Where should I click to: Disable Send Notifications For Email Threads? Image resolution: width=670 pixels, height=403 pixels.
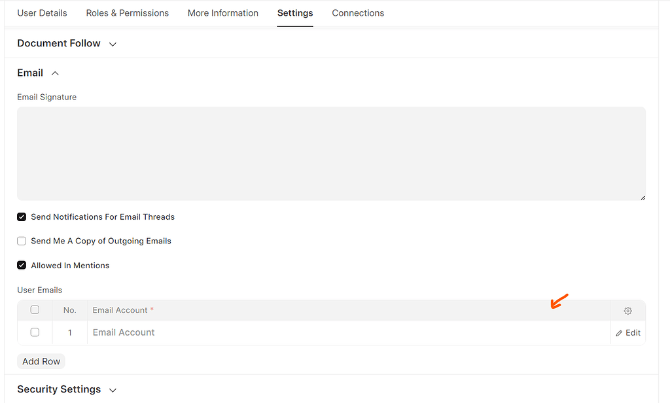22,217
